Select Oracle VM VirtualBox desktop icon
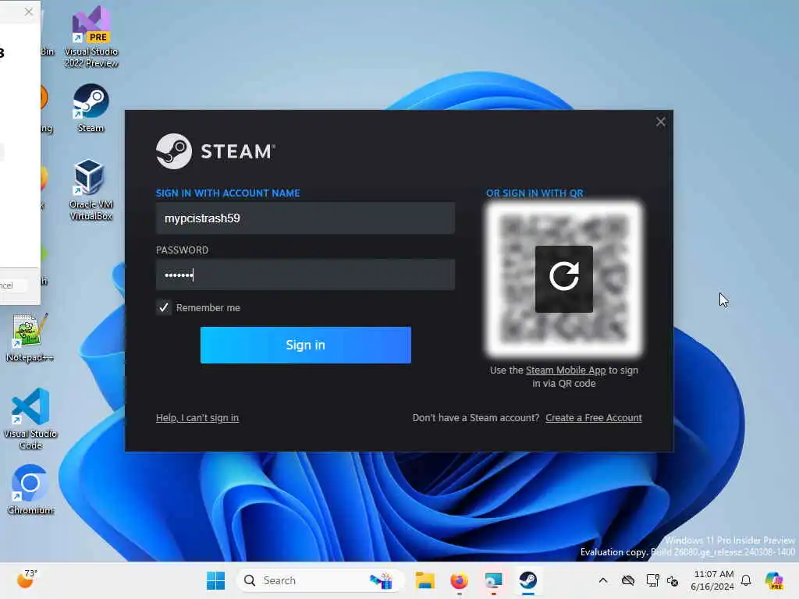The height and width of the screenshot is (599, 799). pos(91,190)
